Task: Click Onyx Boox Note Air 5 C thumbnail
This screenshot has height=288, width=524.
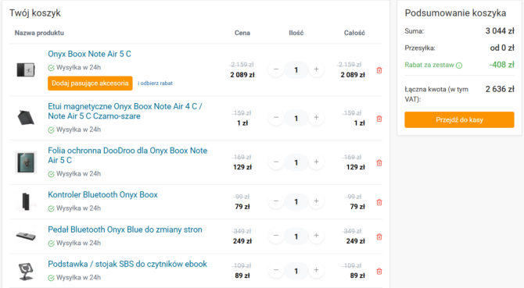Action: point(26,69)
